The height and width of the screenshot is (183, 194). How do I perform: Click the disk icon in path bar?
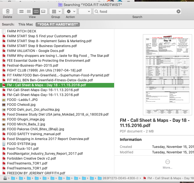tap(5, 178)
